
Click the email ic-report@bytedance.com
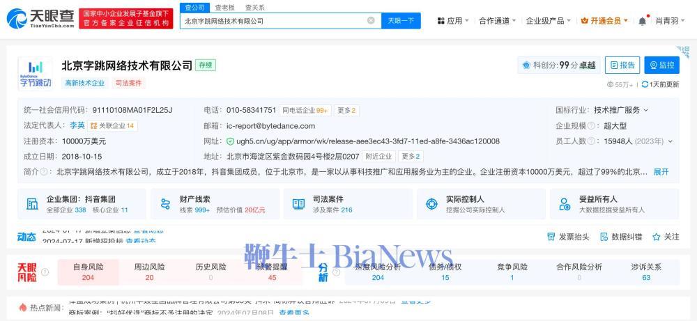coord(270,125)
